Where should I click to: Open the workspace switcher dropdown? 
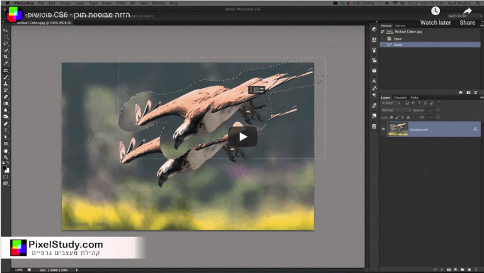[x=465, y=16]
